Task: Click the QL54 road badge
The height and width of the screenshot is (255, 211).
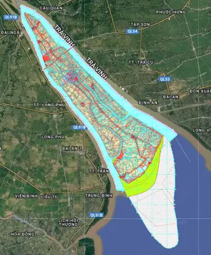Action: (133, 31)
